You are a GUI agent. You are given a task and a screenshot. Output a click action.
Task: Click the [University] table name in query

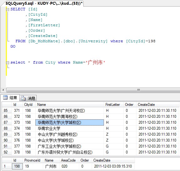coord(93,41)
